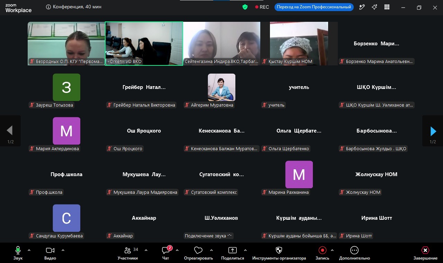443x263 pixels.
Task: Click the REC recording indicator
Action: coord(262,7)
